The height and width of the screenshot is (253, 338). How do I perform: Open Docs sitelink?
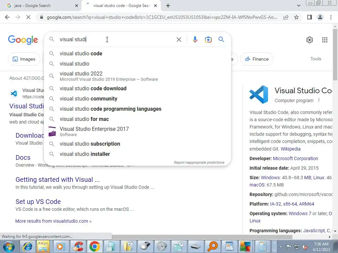tap(23, 157)
